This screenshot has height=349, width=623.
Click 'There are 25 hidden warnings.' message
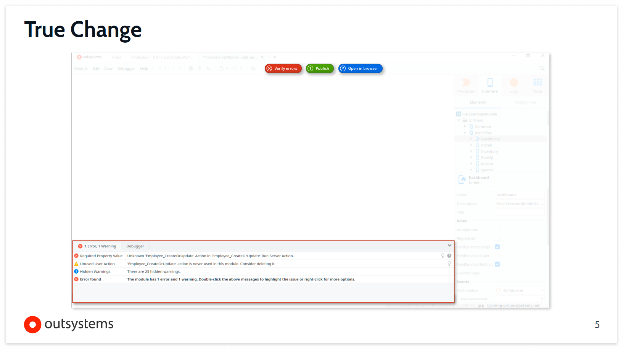pos(154,271)
